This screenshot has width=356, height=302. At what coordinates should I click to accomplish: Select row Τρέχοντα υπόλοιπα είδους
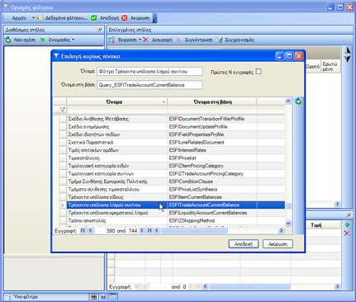(172, 197)
